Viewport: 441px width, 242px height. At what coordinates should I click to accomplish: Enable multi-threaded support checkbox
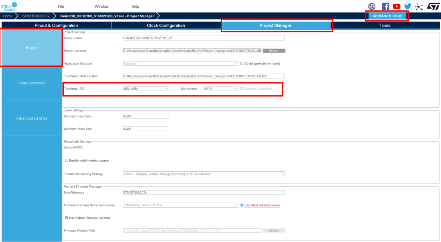pos(67,161)
